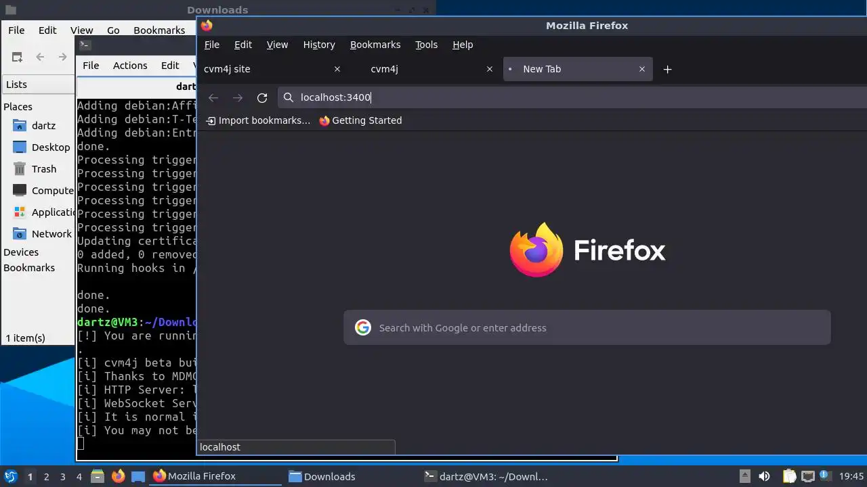Open a new tab with the plus button
Viewport: 867px width, 487px height.
point(667,69)
